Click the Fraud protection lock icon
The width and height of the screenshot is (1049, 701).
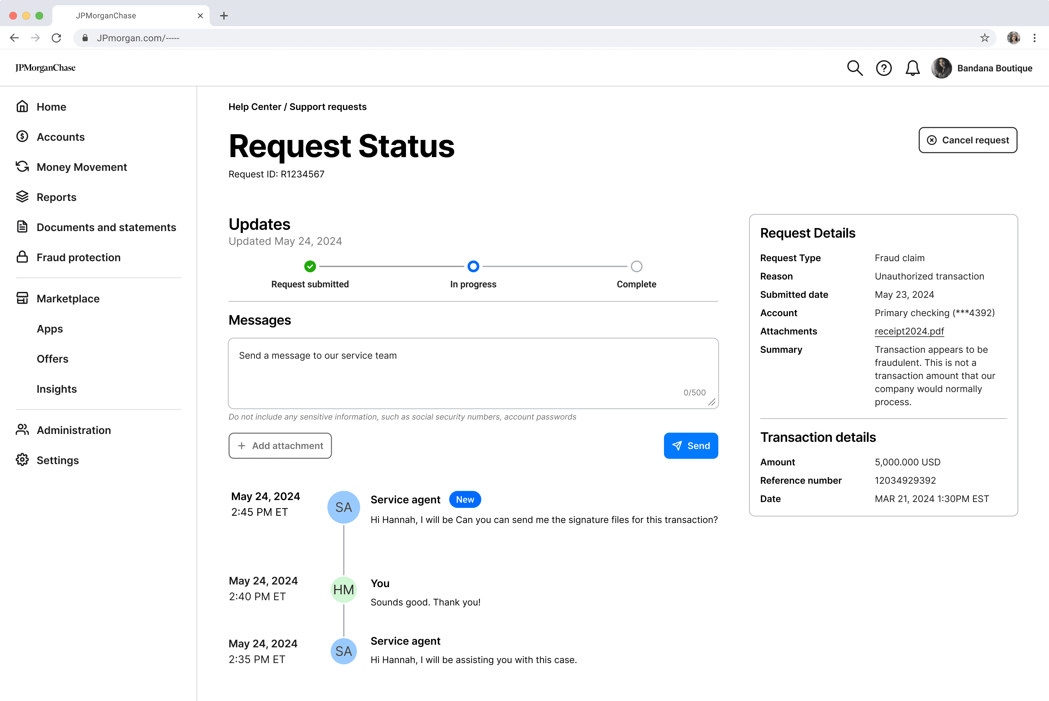pyautogui.click(x=22, y=257)
